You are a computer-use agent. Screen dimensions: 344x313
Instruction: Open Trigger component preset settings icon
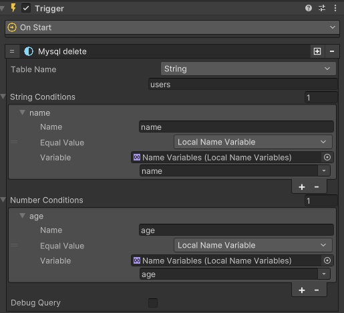point(322,8)
